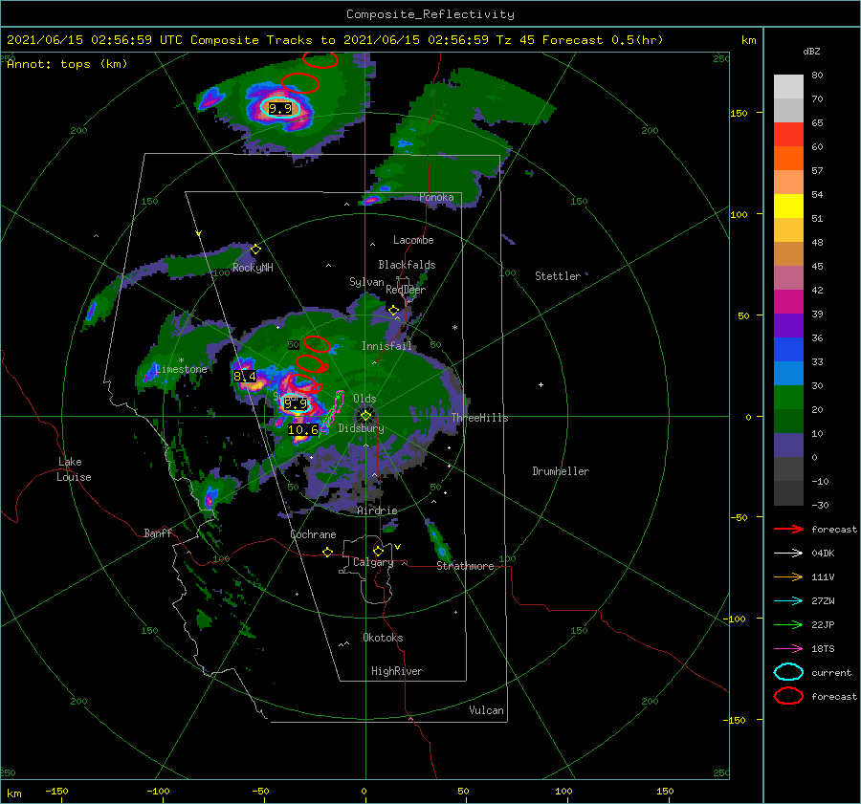Click the 10.6 storm top label
The image size is (861, 804).
tap(303, 429)
